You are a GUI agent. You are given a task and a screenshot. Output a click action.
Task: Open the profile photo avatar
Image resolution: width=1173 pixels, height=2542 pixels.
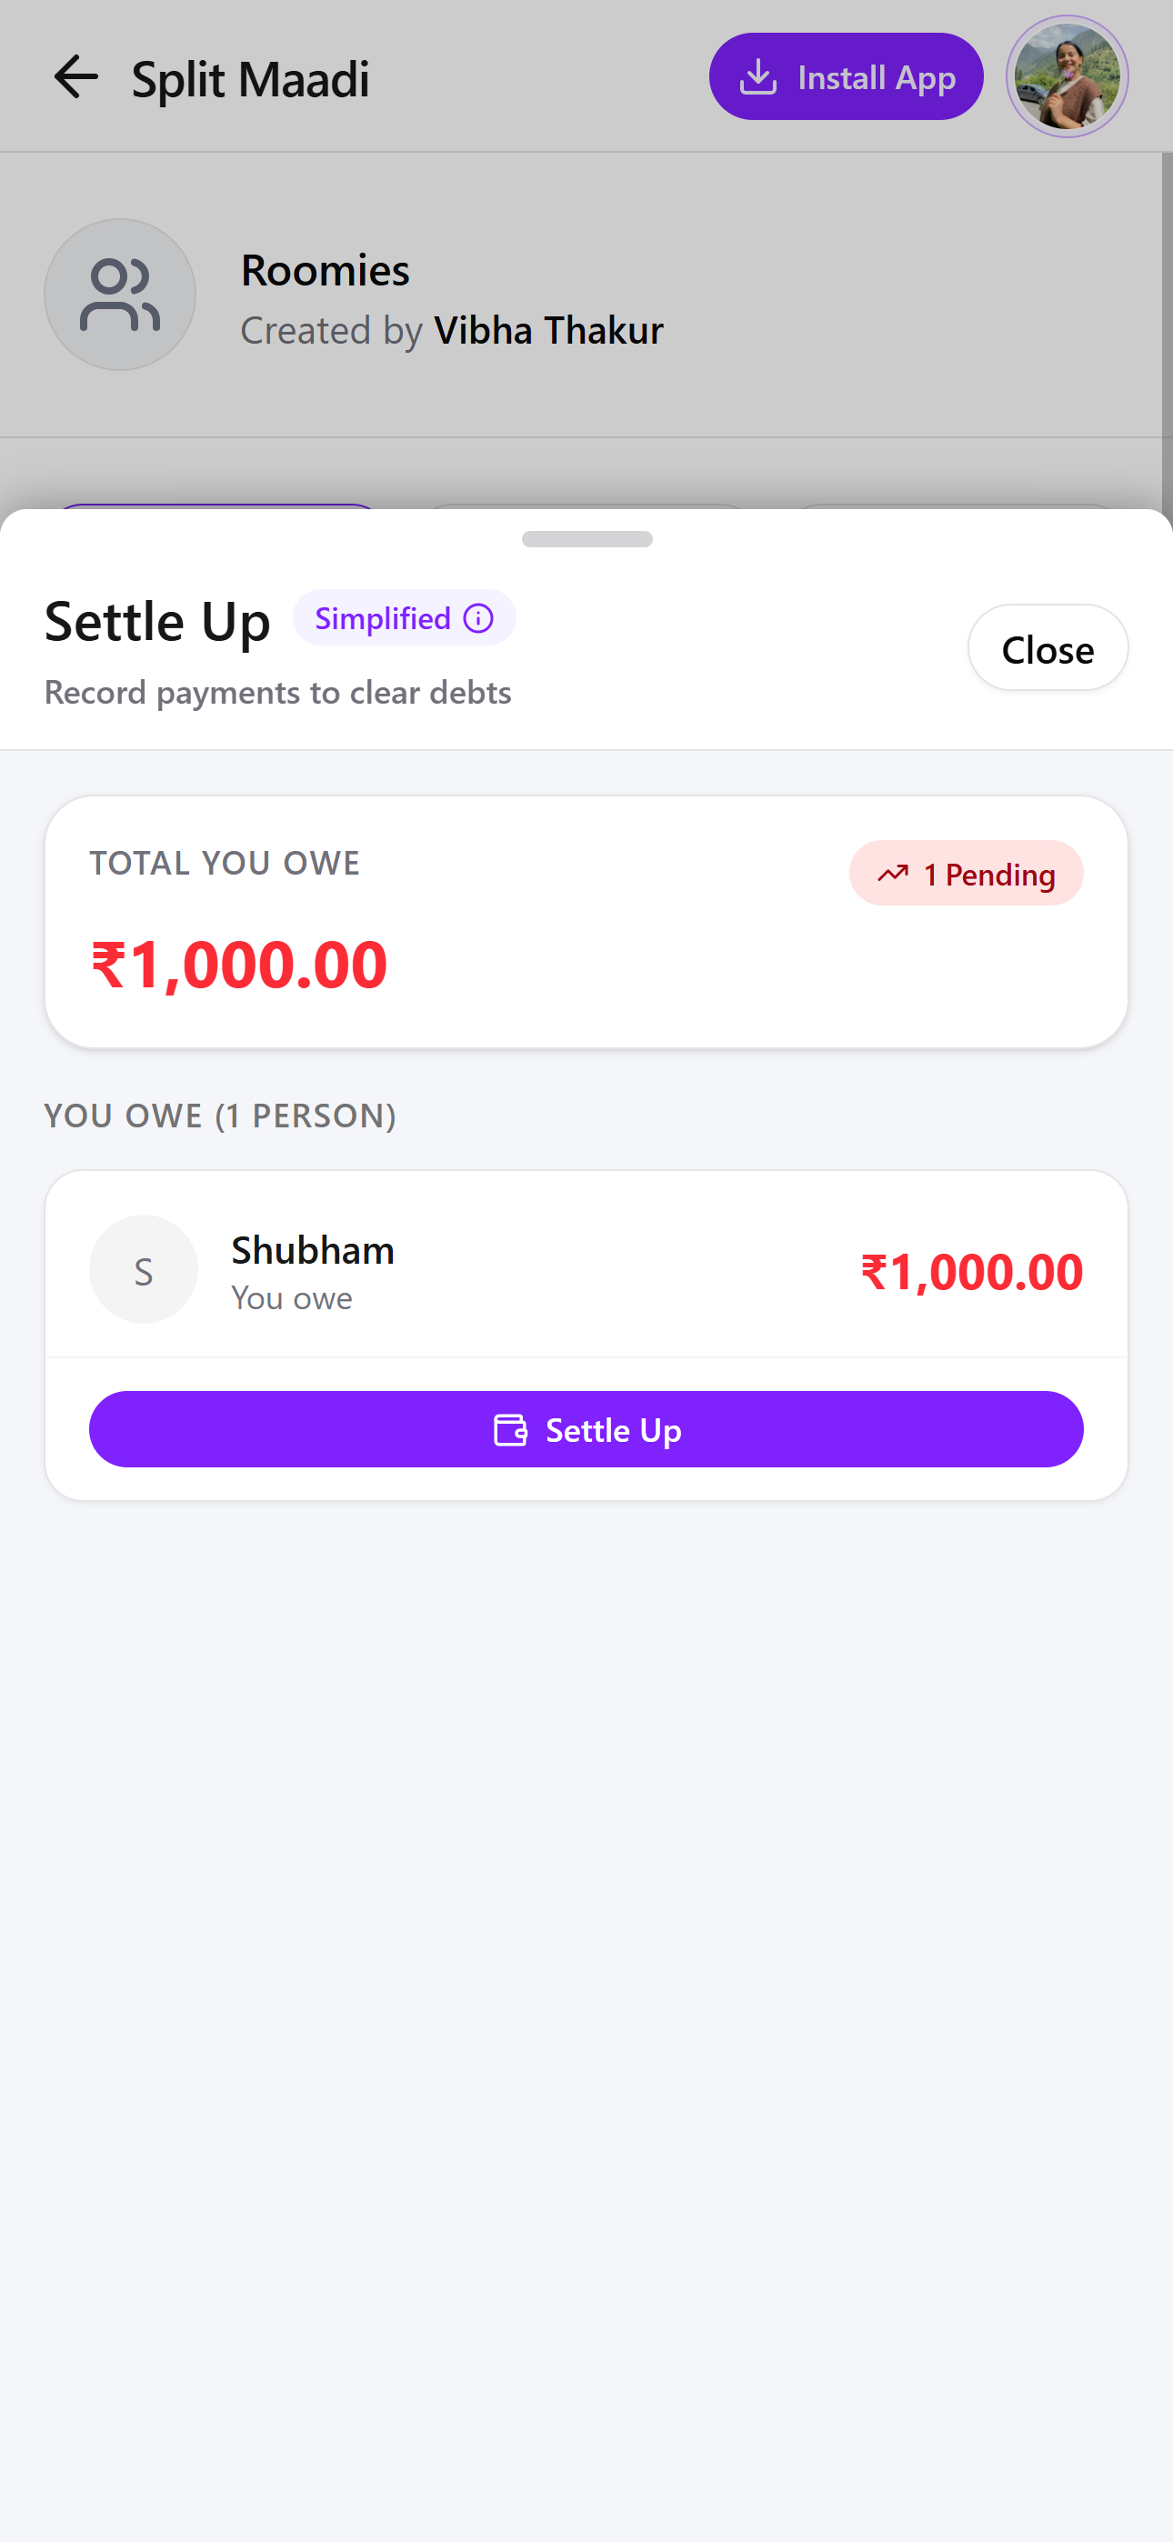tap(1067, 77)
